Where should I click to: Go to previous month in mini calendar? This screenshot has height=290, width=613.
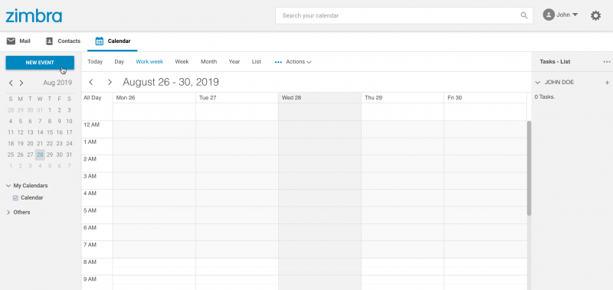(11, 83)
